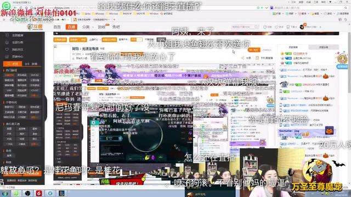Switch to the second sidebar tab beside 栏目
351x197 pixels.
tap(32, 63)
